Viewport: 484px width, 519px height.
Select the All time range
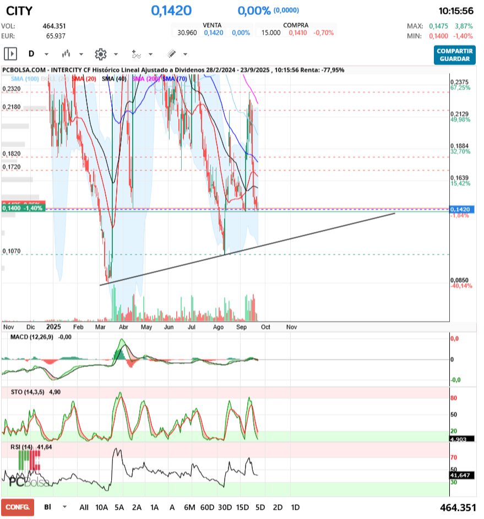(84, 507)
